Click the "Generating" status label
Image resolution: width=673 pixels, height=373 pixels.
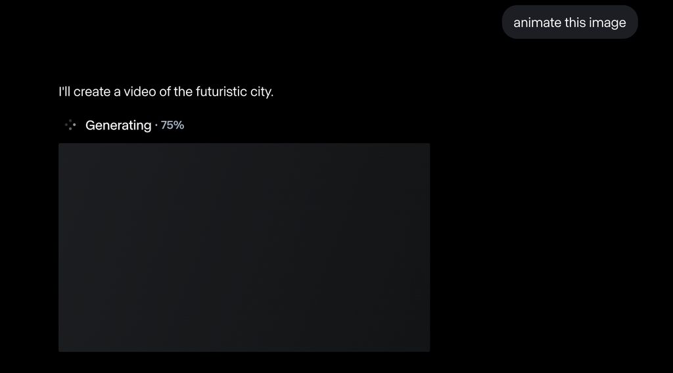118,125
